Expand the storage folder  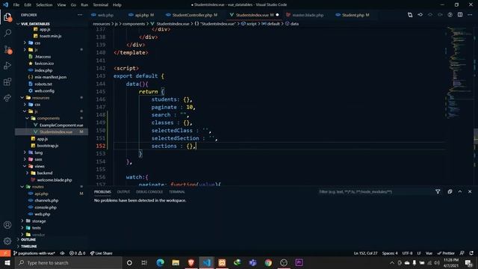pos(39,221)
